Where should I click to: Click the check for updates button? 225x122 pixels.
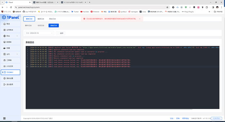point(217,118)
